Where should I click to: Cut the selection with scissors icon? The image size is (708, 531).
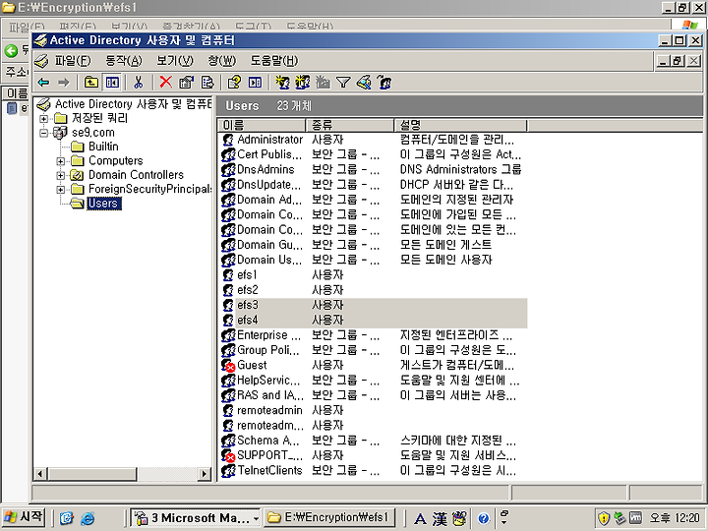(139, 83)
